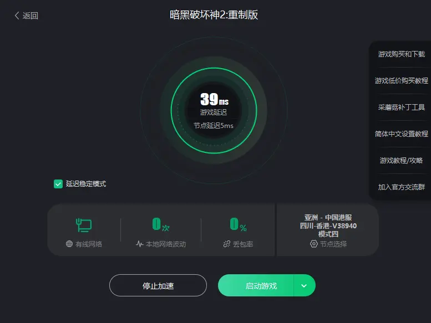Click the 停止加速 button

(158, 286)
